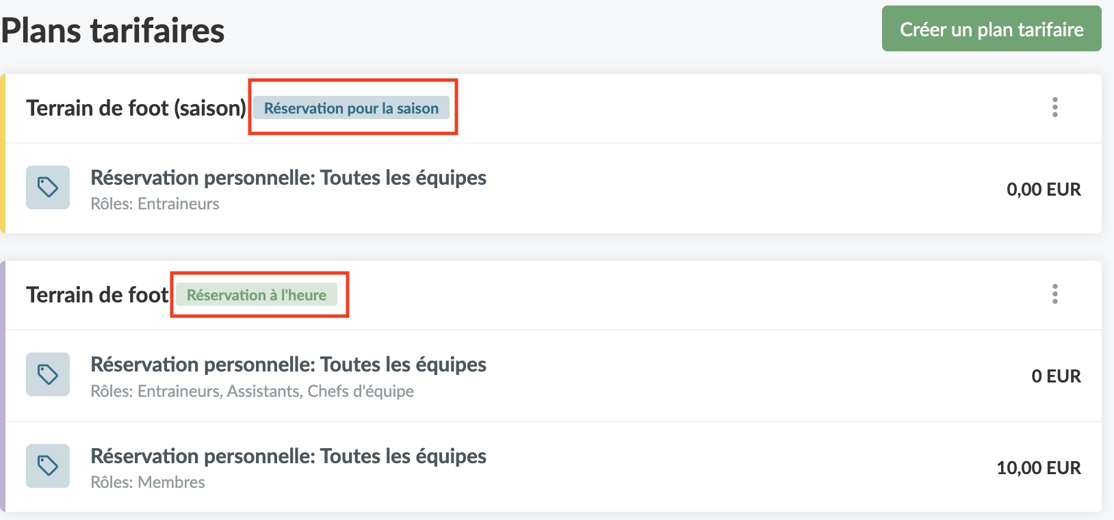This screenshot has height=520, width=1114.
Task: Open three-dot menu for Terrain de foot (saison)
Action: tap(1054, 107)
